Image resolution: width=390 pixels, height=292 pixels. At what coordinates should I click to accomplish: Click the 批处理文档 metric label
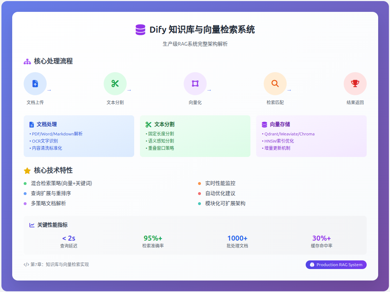pyautogui.click(x=237, y=246)
